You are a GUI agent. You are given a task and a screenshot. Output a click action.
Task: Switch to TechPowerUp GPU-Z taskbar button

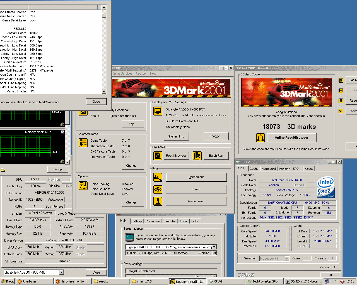[265, 281]
